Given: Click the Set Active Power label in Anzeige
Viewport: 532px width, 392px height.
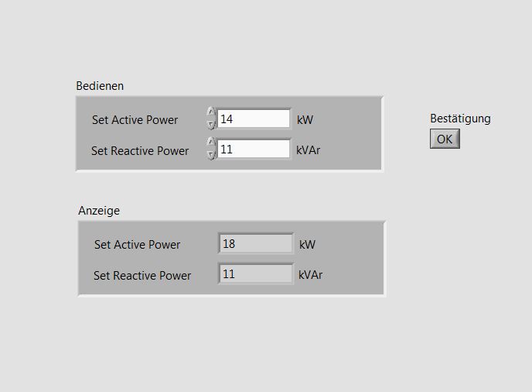Looking at the screenshot, I should (137, 245).
